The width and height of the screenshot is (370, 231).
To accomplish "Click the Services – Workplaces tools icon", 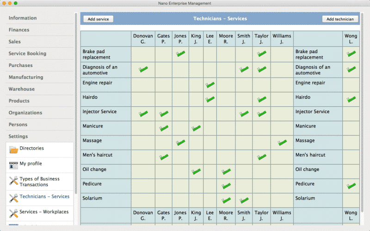I will click(x=13, y=213).
